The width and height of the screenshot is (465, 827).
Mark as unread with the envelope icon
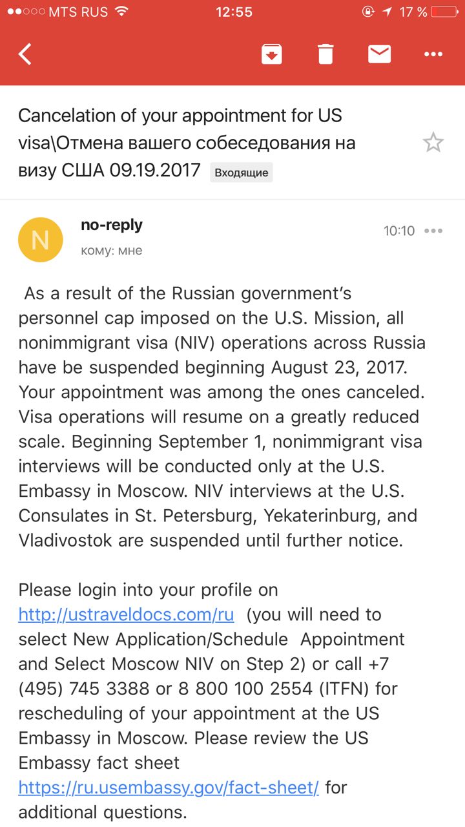point(380,54)
